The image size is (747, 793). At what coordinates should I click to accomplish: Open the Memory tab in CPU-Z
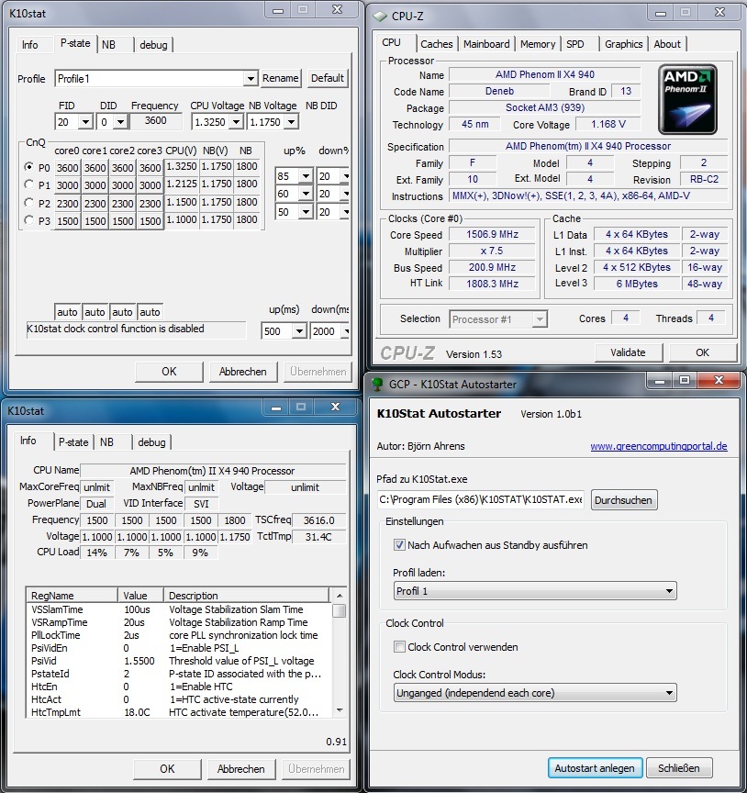(x=538, y=44)
